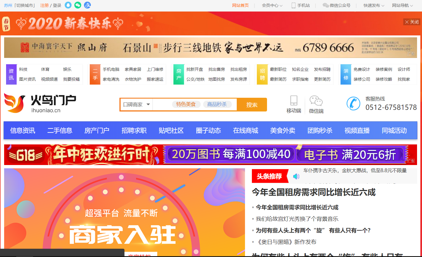422x257 pixels.
Task: Open the 视频直播 nav tab
Action: click(357, 130)
